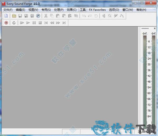Jump to start with Go to Start button

tap(46, 23)
